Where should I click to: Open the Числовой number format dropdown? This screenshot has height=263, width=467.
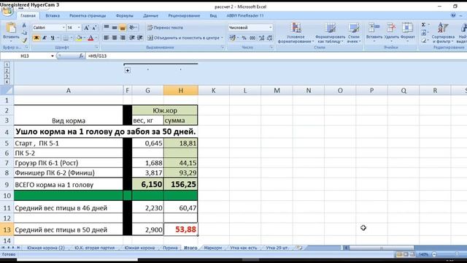tap(271, 28)
